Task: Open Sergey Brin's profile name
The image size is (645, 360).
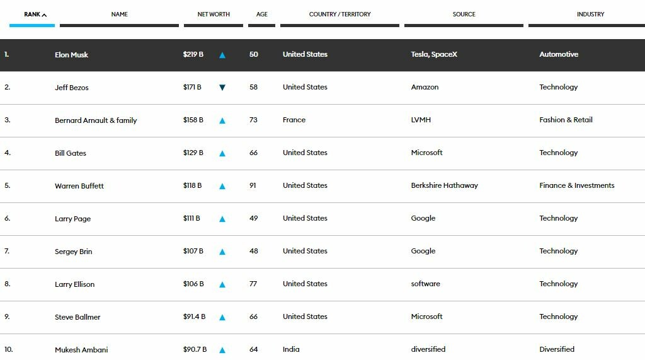Action: pos(74,252)
